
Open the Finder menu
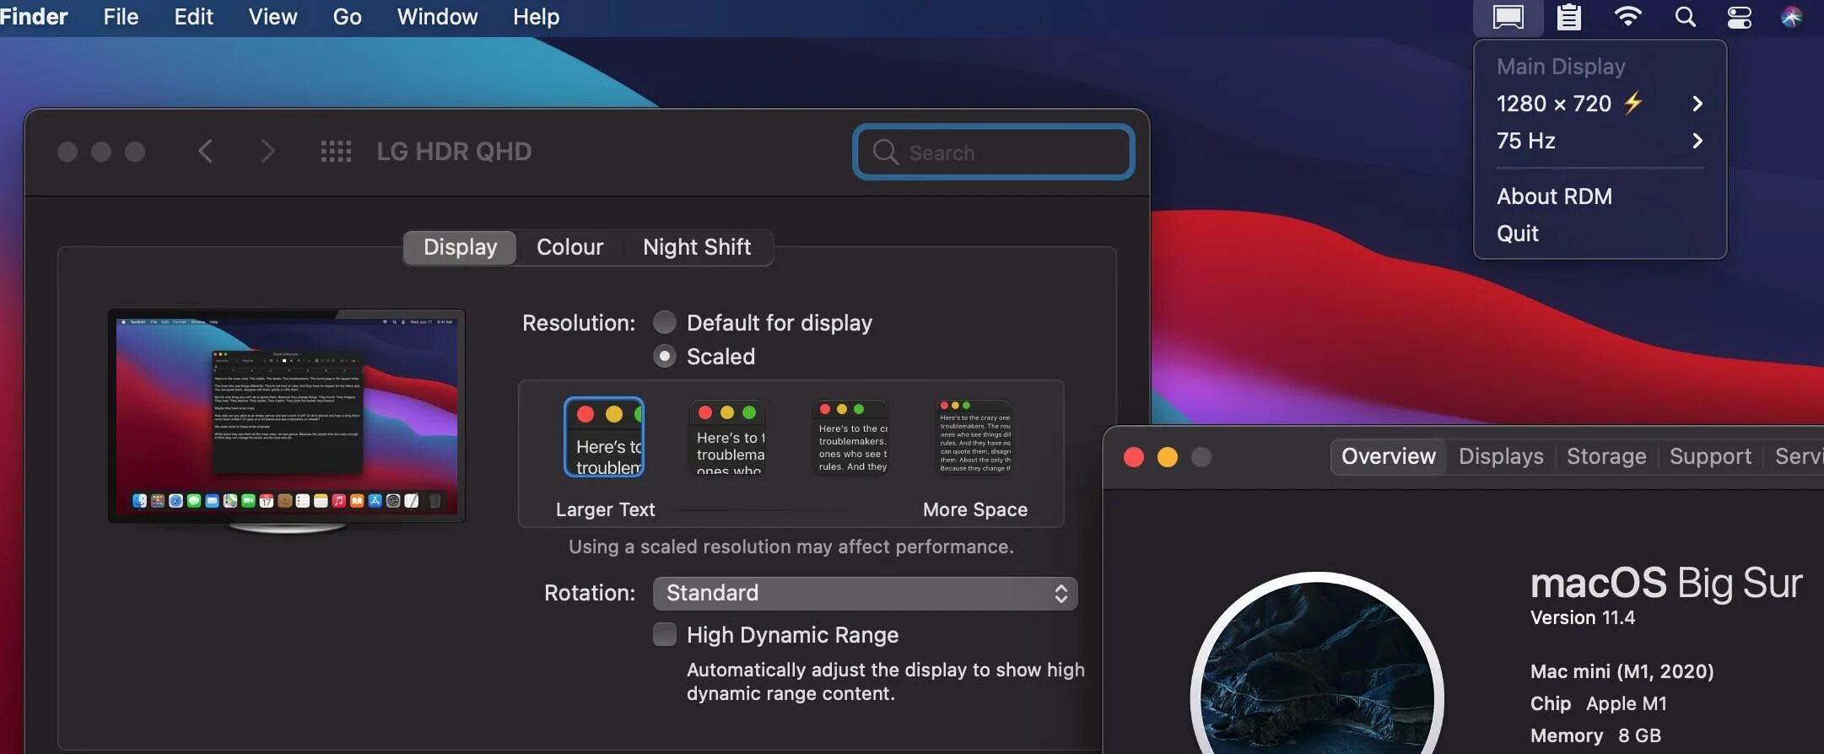point(32,17)
